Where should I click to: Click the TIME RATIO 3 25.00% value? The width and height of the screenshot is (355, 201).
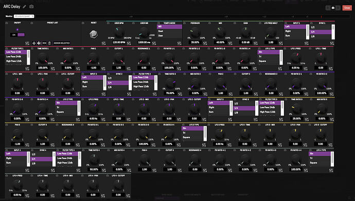click(296, 118)
